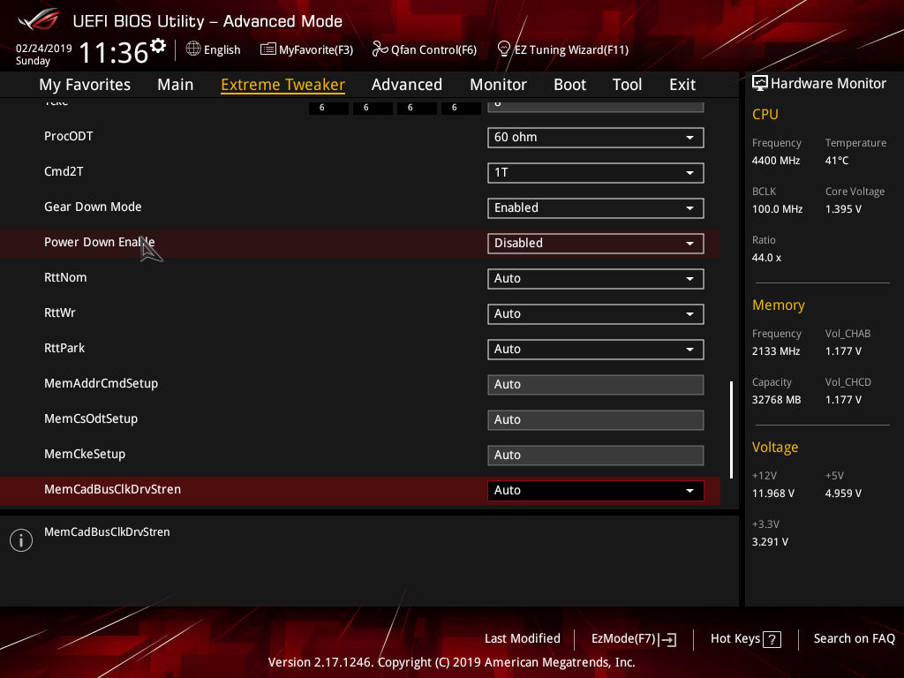Screen dimensions: 904x678
Task: Click the 32768 MB capacity value
Action: click(x=776, y=400)
